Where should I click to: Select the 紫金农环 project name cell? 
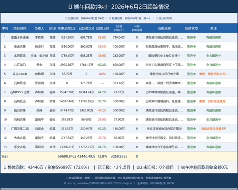tap(20, 47)
